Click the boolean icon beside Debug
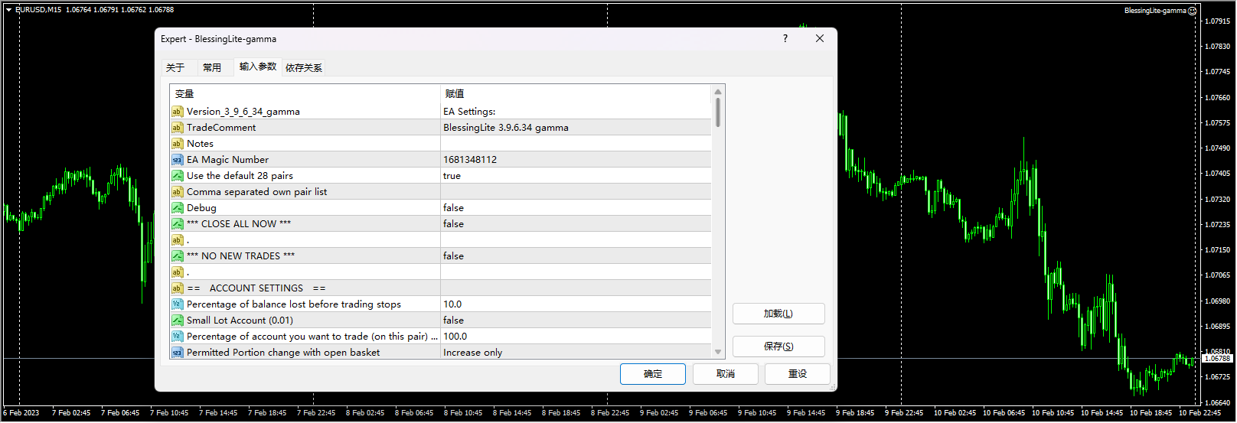The width and height of the screenshot is (1237, 423). tap(177, 208)
